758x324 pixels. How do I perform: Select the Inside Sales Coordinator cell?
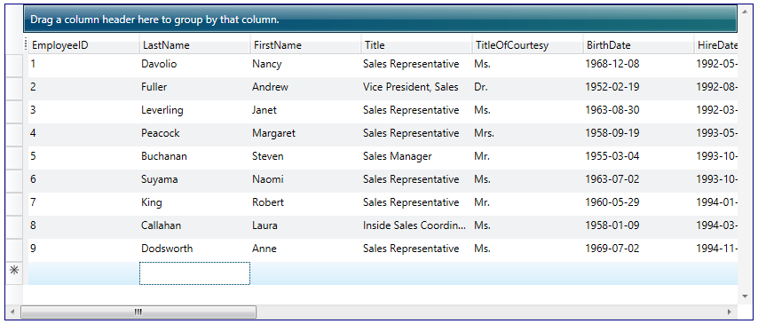[x=416, y=225]
